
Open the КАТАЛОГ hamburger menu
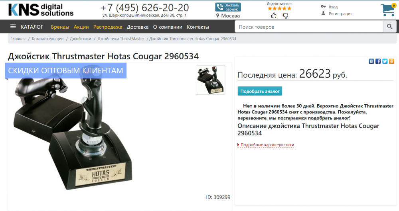27,27
